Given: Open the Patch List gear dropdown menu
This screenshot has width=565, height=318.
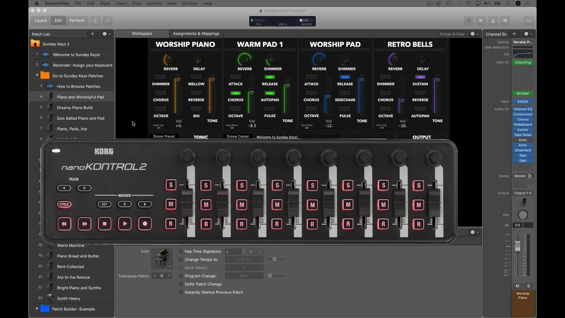Looking at the screenshot, I should (x=106, y=34).
